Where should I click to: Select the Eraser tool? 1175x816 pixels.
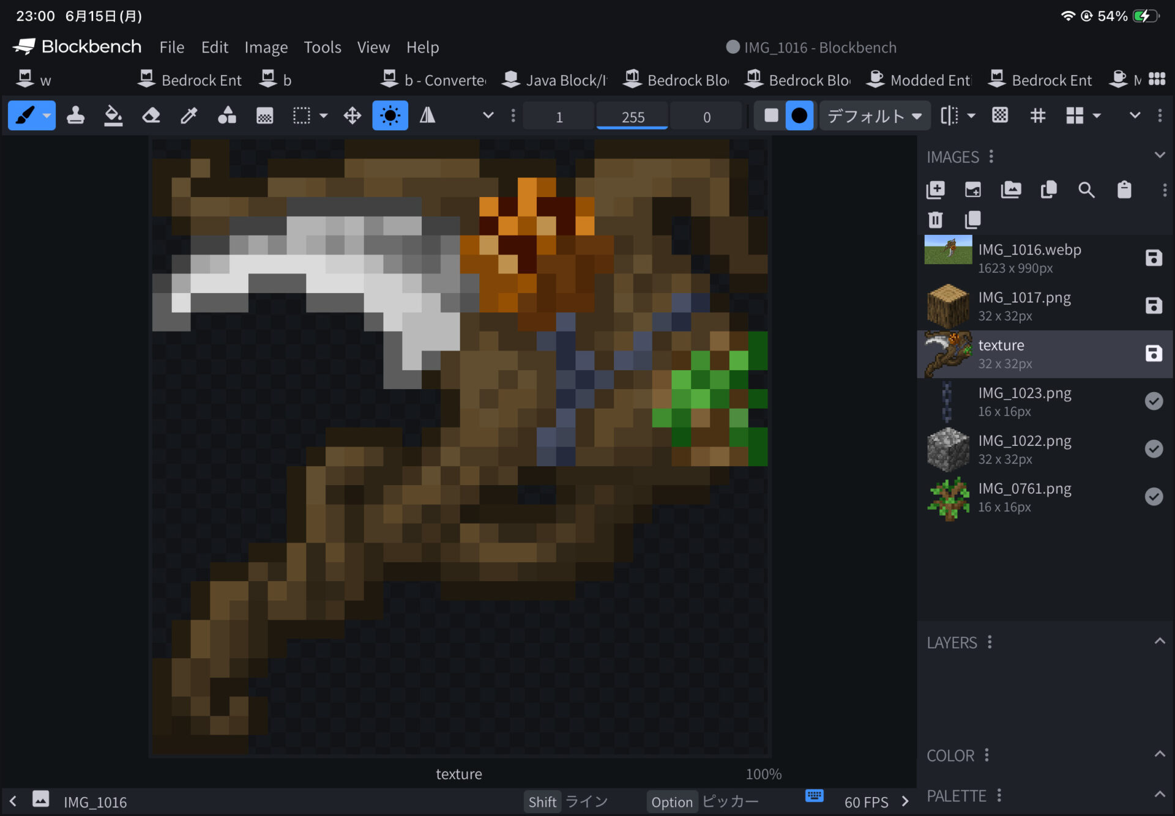[151, 116]
